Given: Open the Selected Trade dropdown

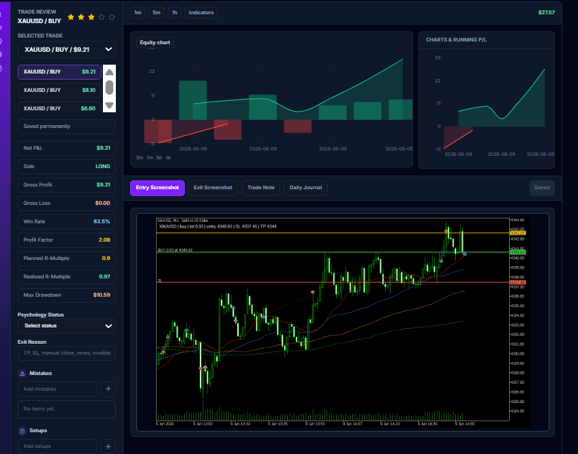Looking at the screenshot, I should [x=67, y=49].
